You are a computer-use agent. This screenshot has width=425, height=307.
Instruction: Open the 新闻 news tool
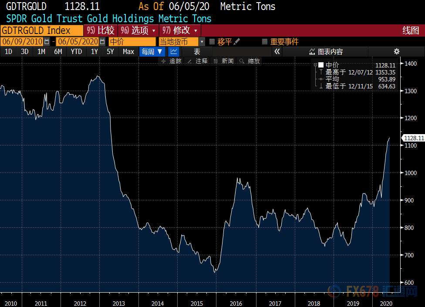click(224, 61)
